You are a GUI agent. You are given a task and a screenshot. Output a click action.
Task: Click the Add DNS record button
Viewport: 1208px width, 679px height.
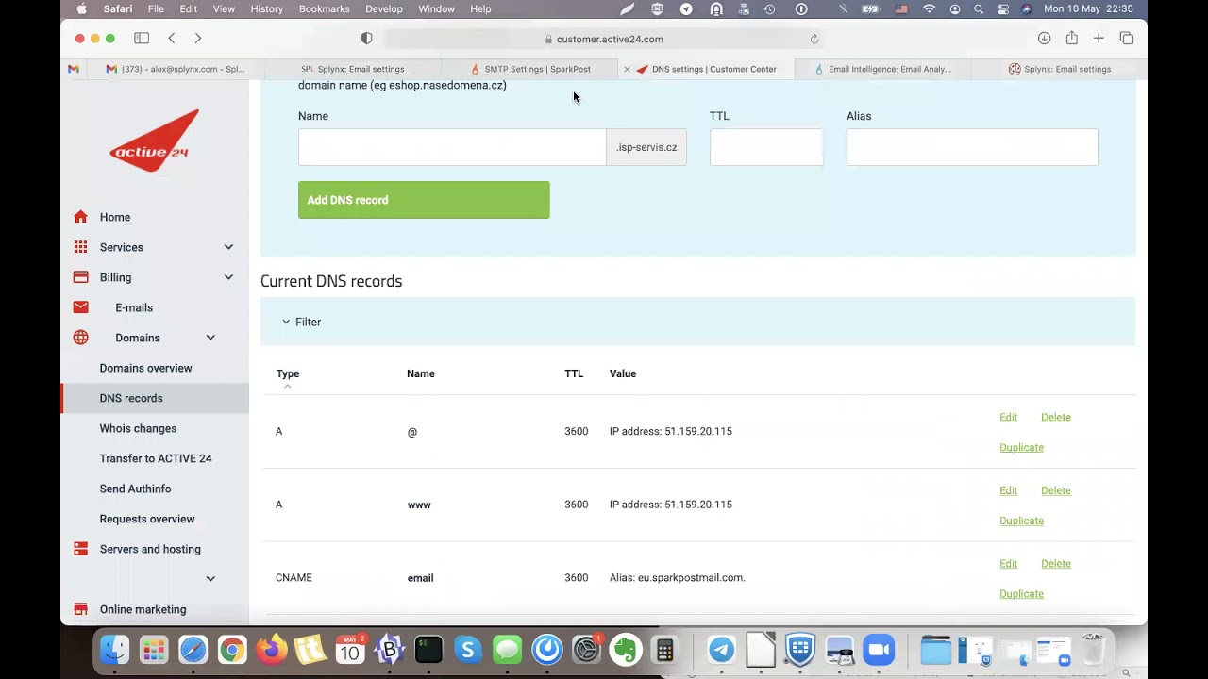pyautogui.click(x=424, y=200)
